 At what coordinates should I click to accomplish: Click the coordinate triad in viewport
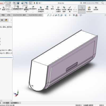(16, 94)
